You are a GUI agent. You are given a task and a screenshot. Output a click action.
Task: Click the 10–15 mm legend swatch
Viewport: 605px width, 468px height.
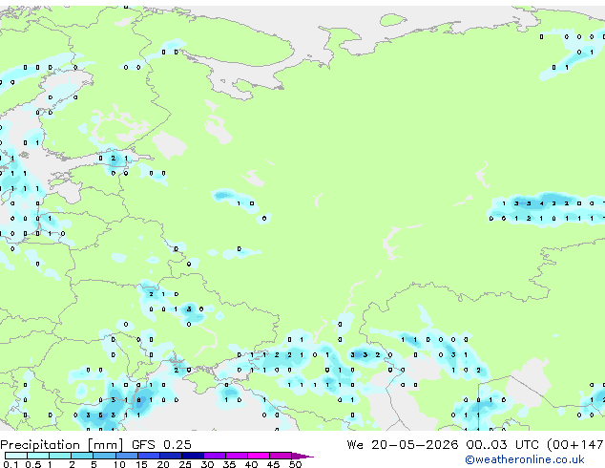[x=126, y=456]
